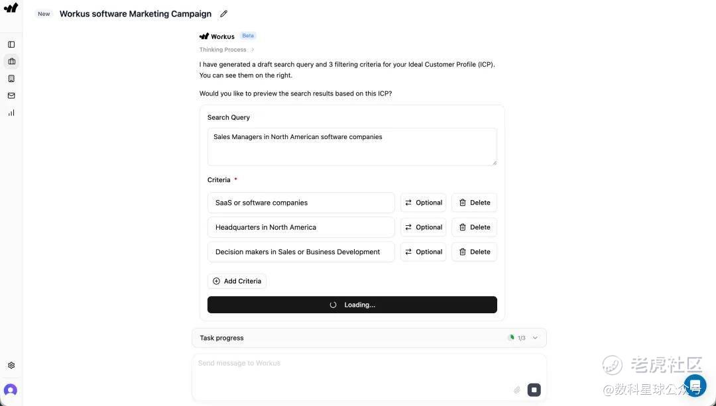Expand the Thinking Process section

pyautogui.click(x=227, y=50)
